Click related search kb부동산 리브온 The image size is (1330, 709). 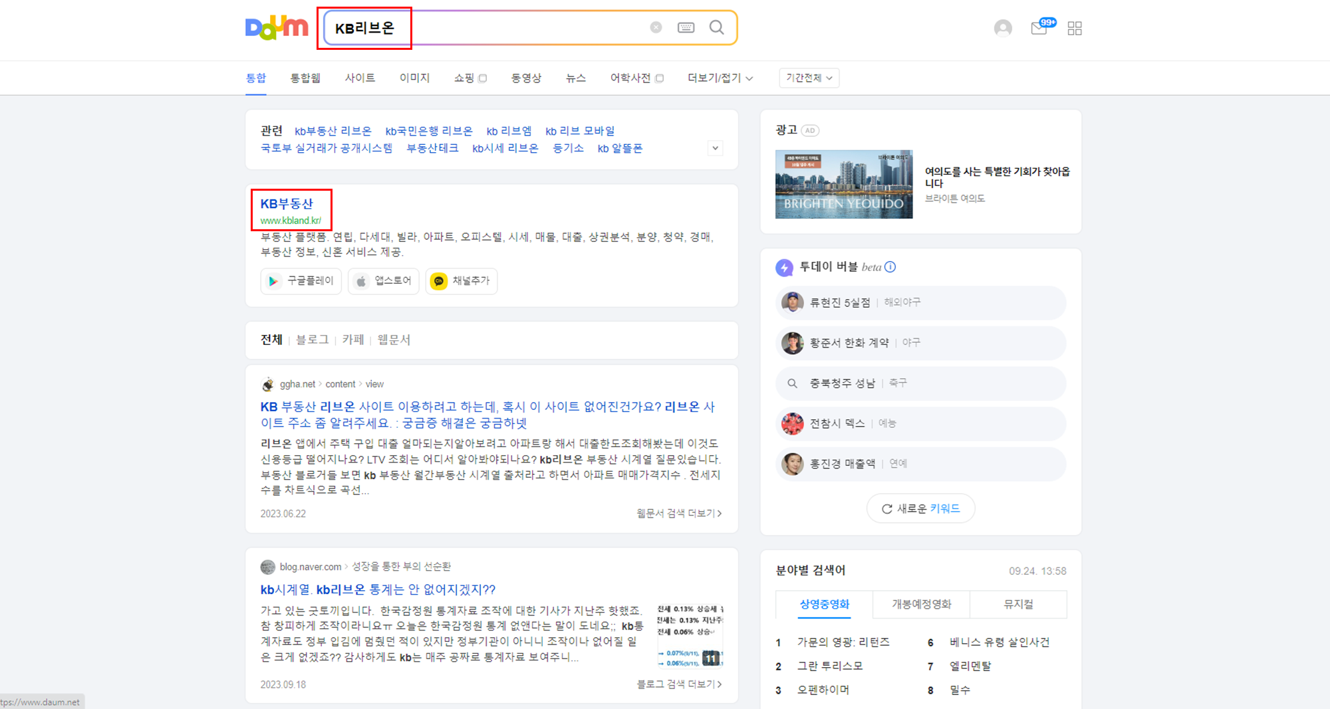[333, 131]
